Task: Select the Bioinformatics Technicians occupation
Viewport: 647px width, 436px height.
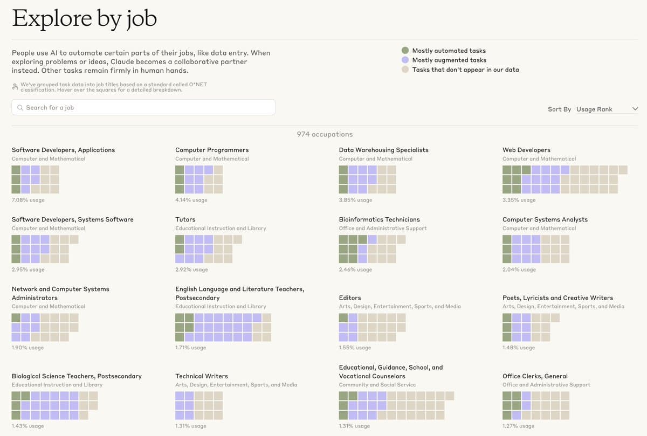Action: click(378, 219)
